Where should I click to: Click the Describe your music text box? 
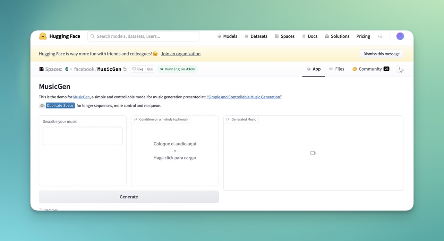pyautogui.click(x=83, y=136)
